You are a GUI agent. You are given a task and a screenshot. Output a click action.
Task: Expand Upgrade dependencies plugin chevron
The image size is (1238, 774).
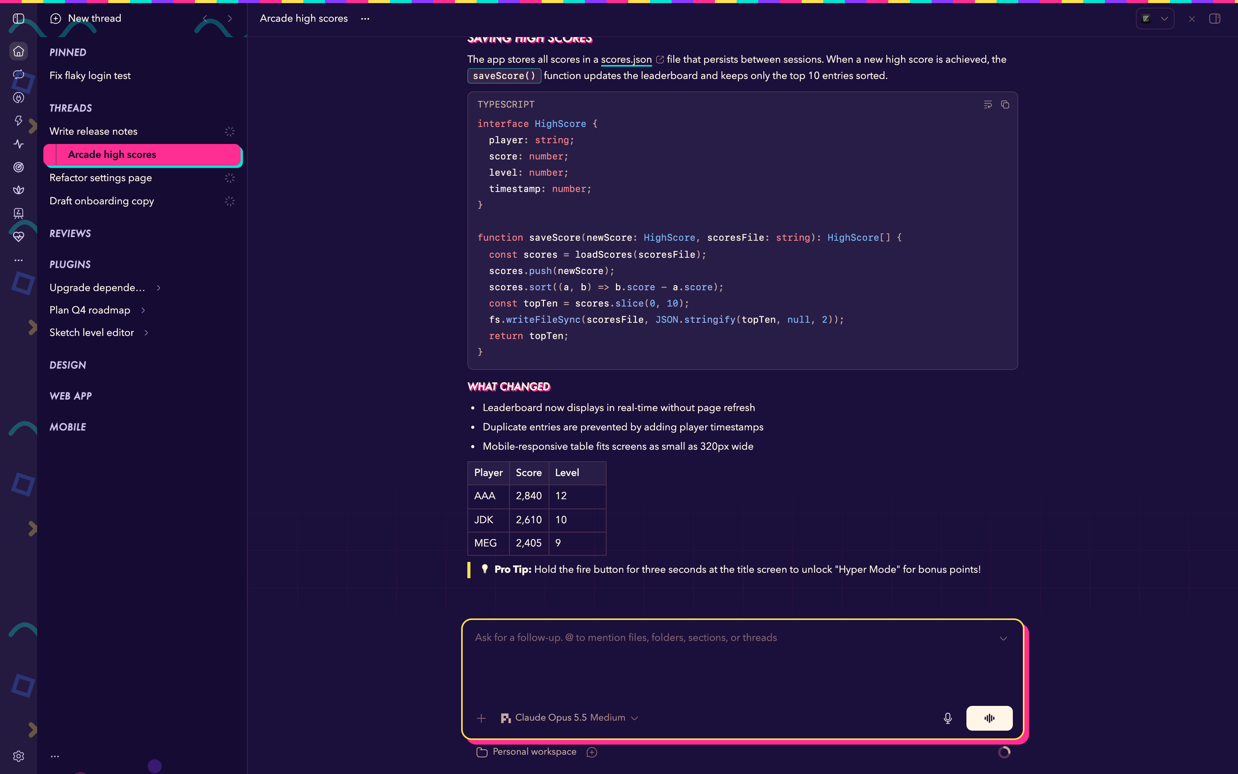[x=159, y=288]
